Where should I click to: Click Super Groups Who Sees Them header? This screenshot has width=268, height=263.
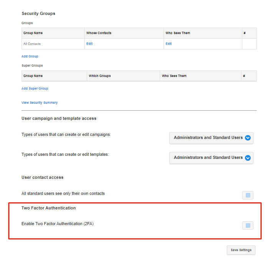click(x=200, y=76)
